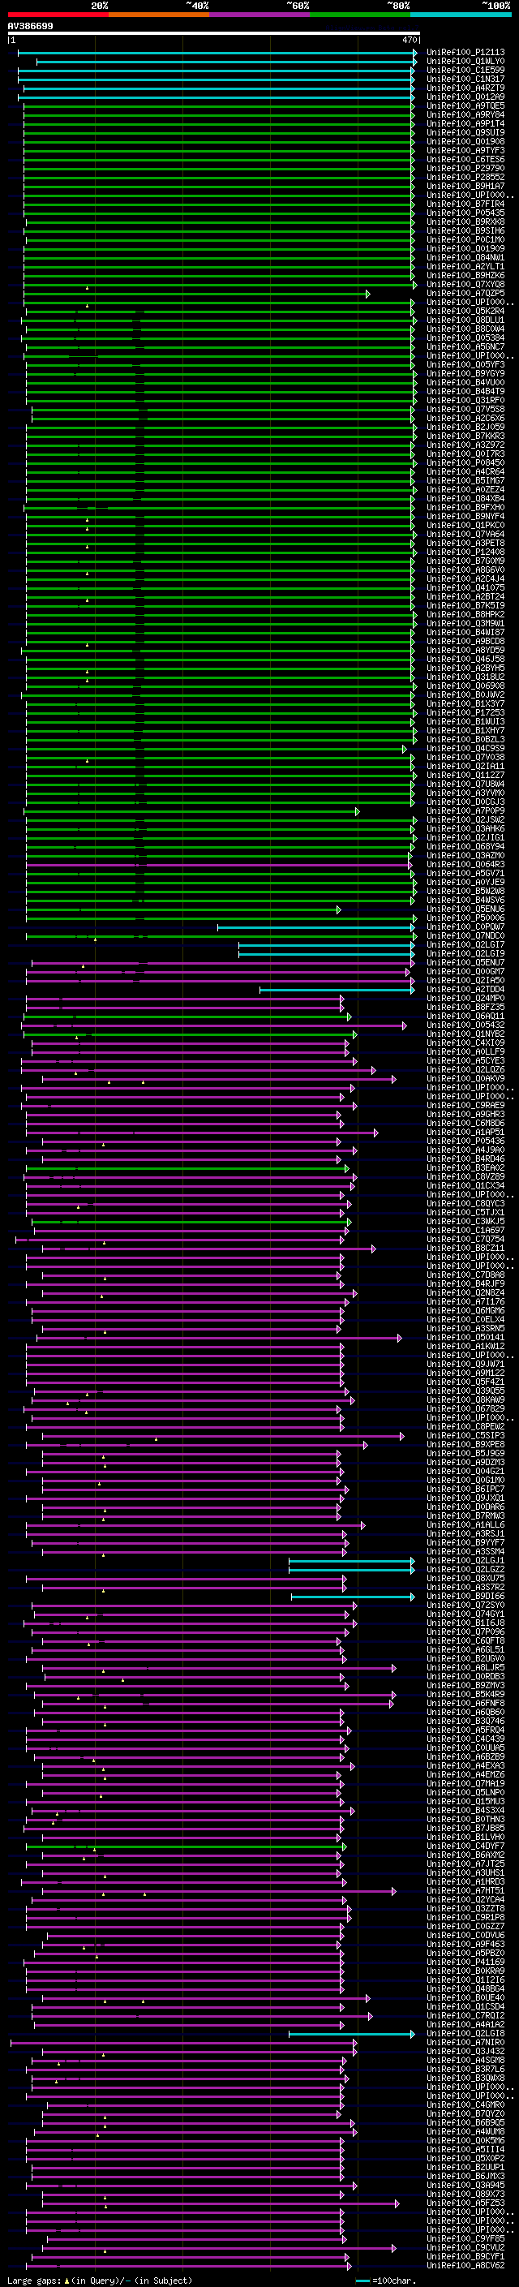Select the UniRef100_Q012A9 label
519x2287 pixels.
tap(465, 97)
